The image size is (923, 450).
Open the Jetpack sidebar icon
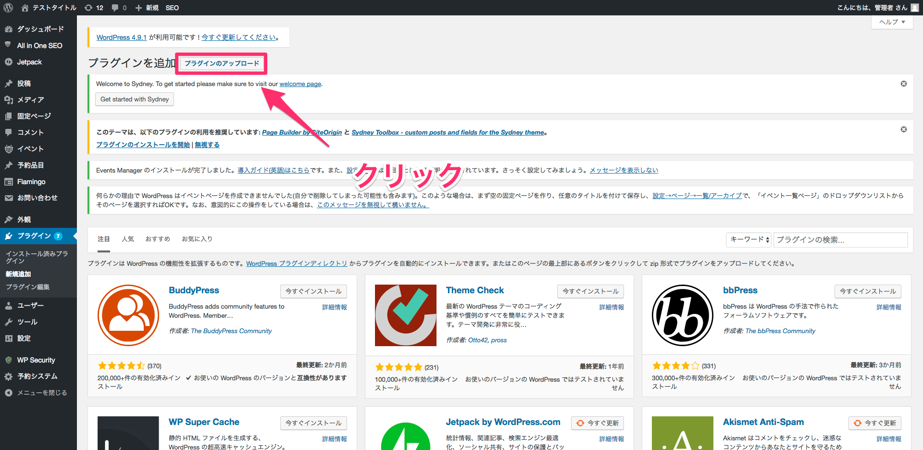coord(8,62)
